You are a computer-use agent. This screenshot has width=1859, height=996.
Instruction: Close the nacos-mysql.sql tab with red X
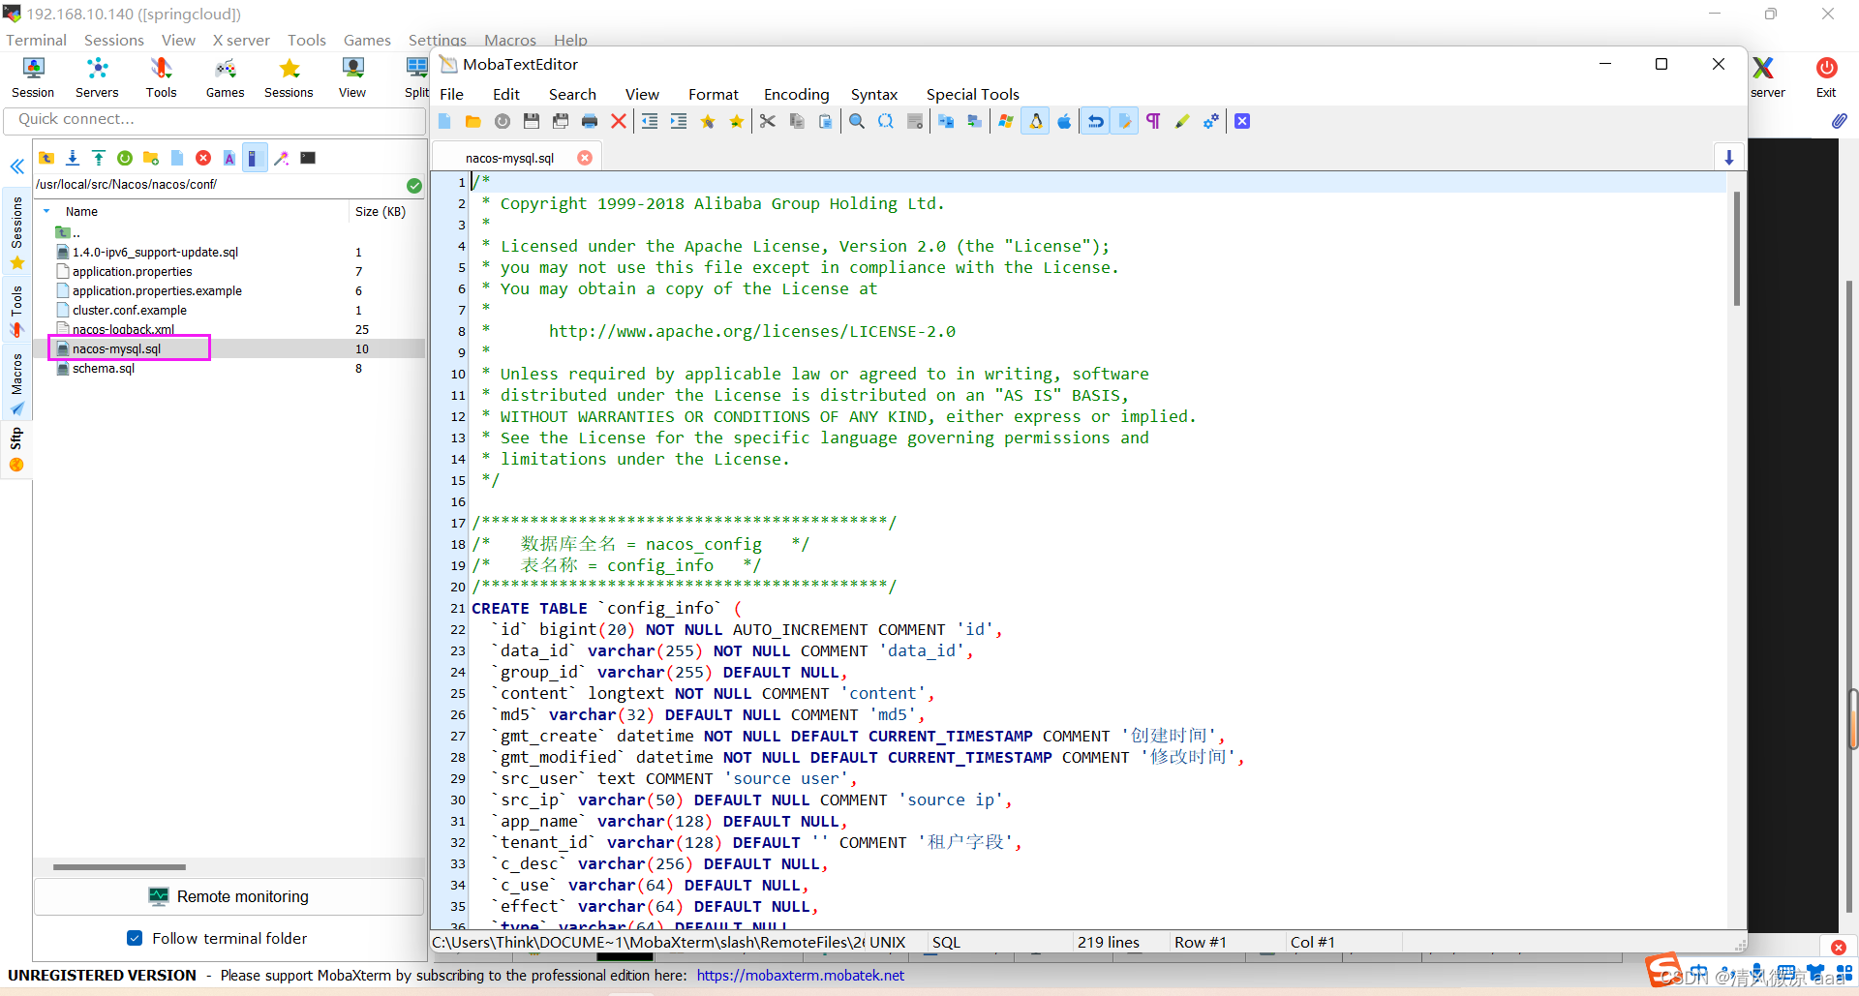585,158
